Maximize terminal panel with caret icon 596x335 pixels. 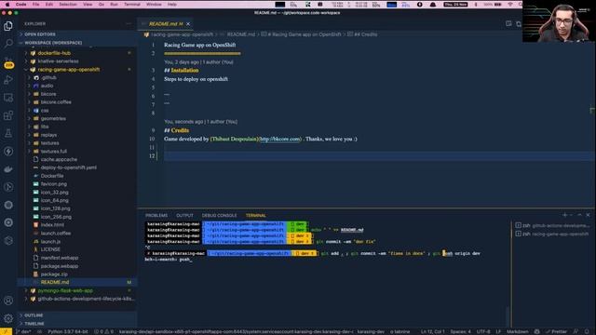tap(579, 215)
